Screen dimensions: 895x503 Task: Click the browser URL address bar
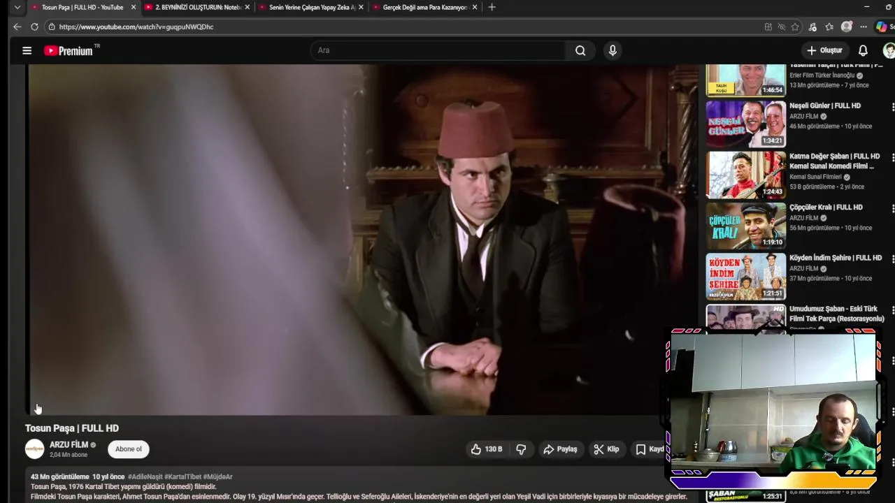tap(406, 27)
